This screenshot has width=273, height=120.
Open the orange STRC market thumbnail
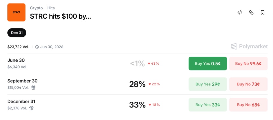pos(16,12)
